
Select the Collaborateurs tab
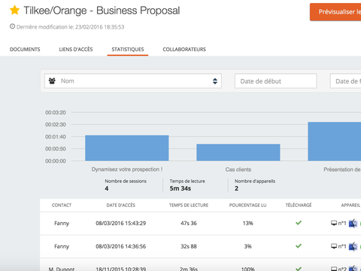[x=184, y=50]
